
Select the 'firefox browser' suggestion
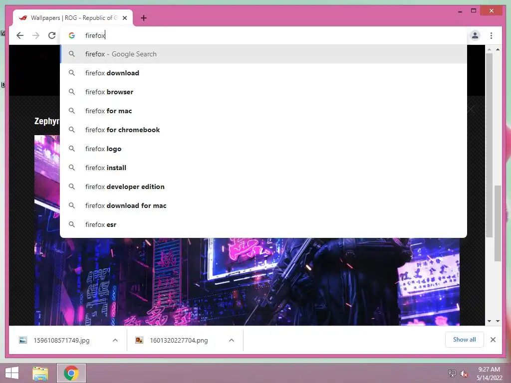[x=263, y=92]
